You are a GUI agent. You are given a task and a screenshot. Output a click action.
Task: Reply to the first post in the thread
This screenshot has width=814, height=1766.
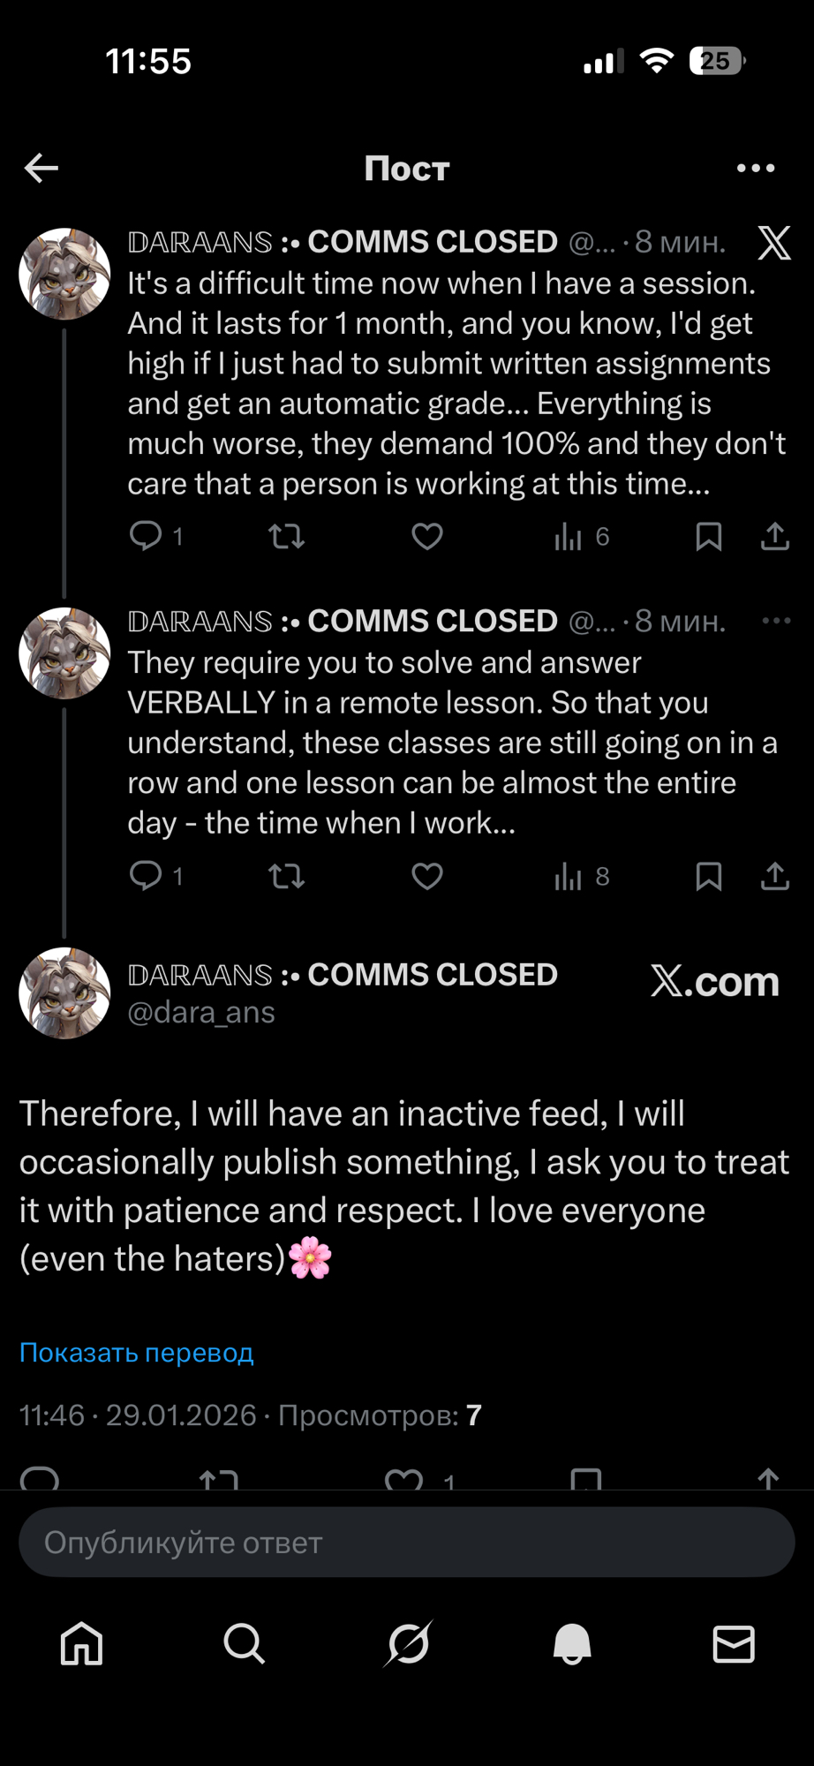tap(146, 536)
